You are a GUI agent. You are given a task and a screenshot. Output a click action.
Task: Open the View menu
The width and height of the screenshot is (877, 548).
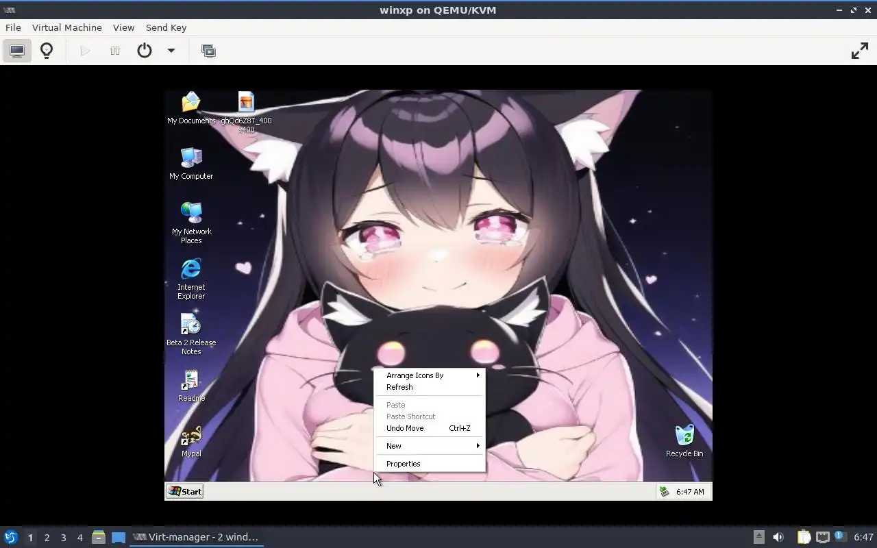pyautogui.click(x=123, y=27)
